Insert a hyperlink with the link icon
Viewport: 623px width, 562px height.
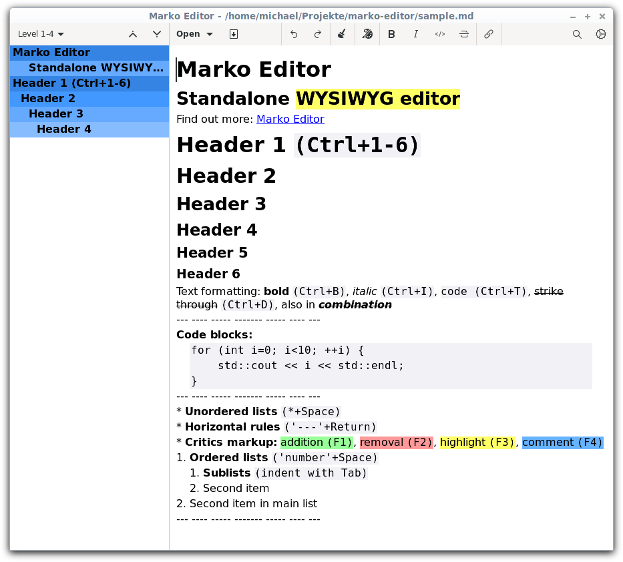pyautogui.click(x=489, y=34)
